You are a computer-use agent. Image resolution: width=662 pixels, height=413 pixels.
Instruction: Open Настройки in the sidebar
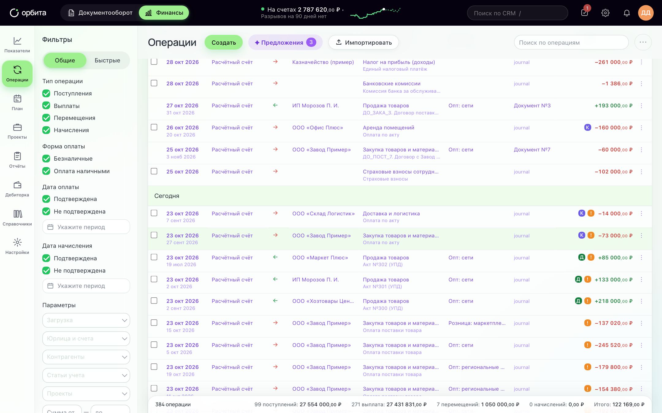click(17, 247)
